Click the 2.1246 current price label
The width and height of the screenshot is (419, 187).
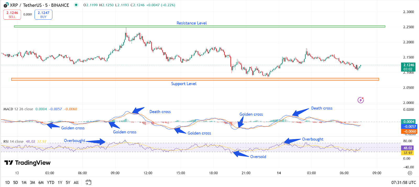[x=409, y=67]
